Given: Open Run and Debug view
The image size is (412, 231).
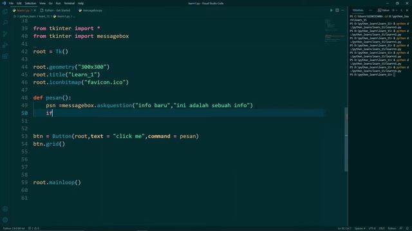Looking at the screenshot, I should click(5, 45).
